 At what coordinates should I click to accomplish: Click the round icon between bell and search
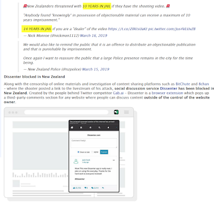coord(90,128)
